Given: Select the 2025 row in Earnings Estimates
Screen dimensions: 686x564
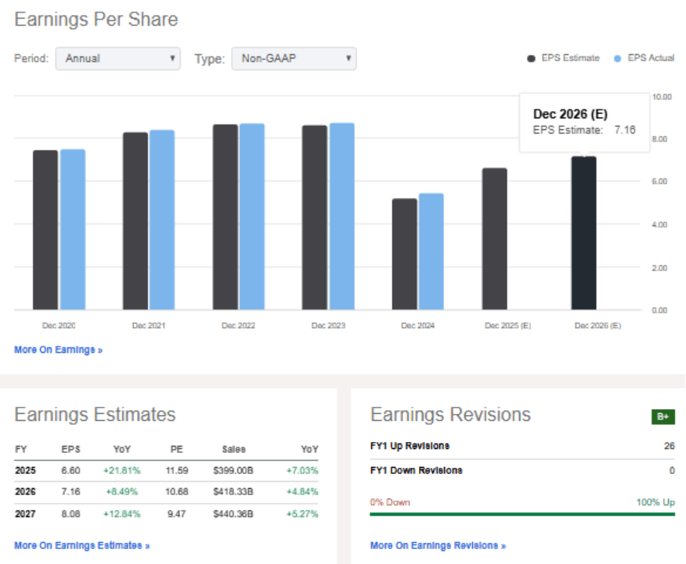Looking at the screenshot, I should [x=166, y=472].
